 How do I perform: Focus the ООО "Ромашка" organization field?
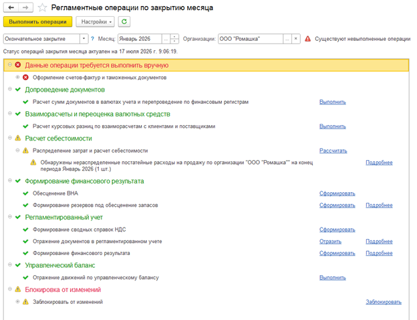[251, 39]
